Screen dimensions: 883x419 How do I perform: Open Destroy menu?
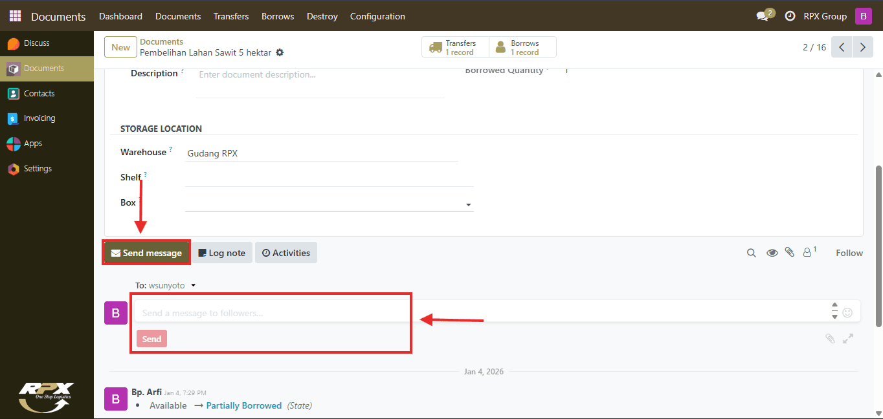(x=322, y=16)
